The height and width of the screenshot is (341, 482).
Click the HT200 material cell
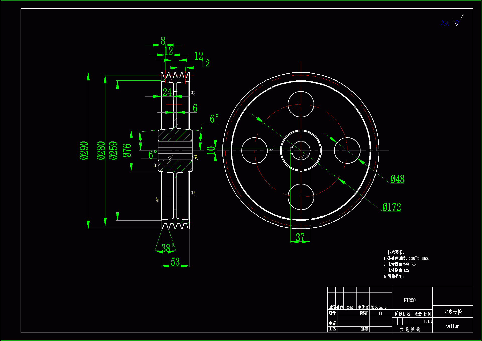[409, 300]
